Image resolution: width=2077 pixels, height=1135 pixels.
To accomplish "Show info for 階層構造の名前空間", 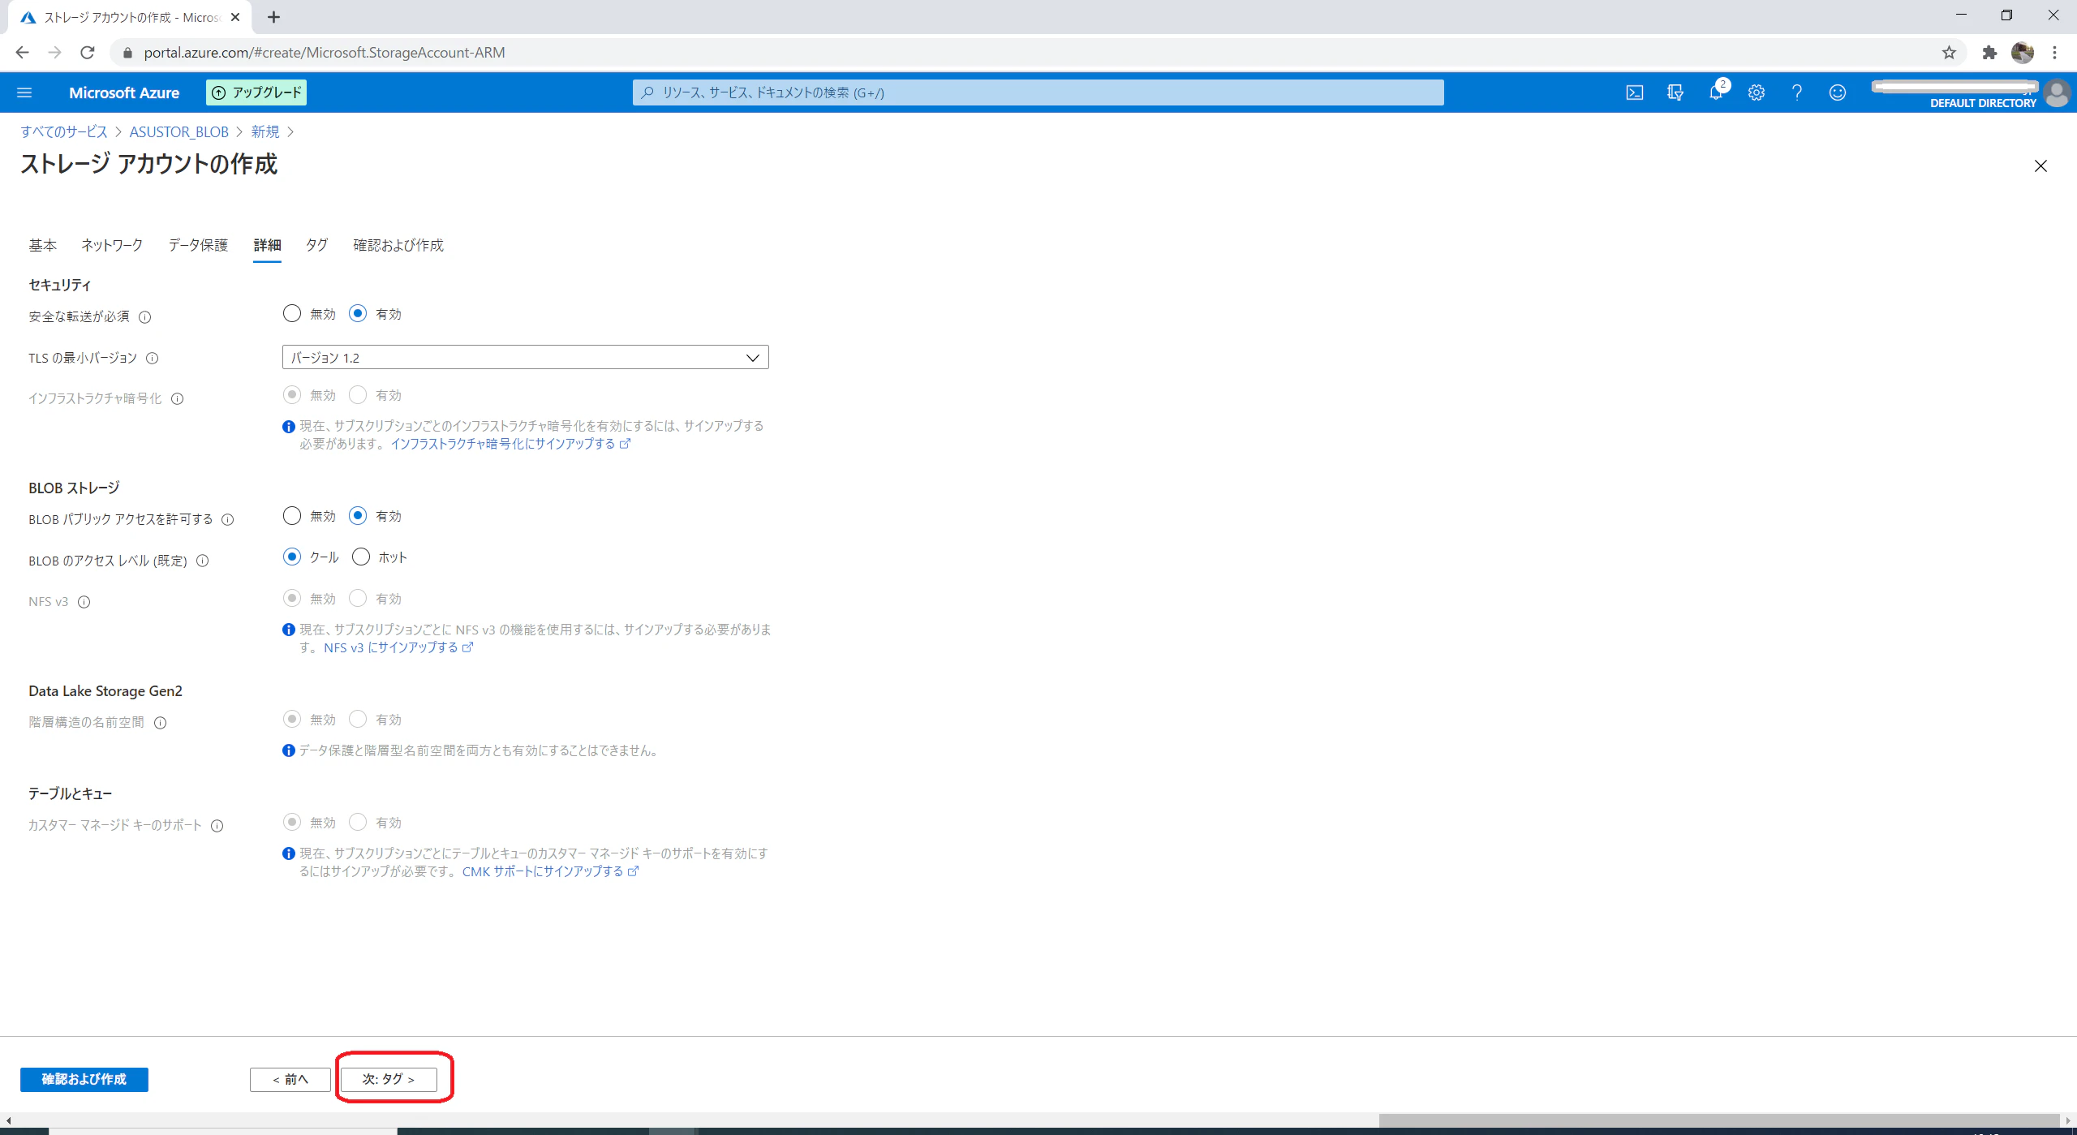I will click(x=161, y=723).
